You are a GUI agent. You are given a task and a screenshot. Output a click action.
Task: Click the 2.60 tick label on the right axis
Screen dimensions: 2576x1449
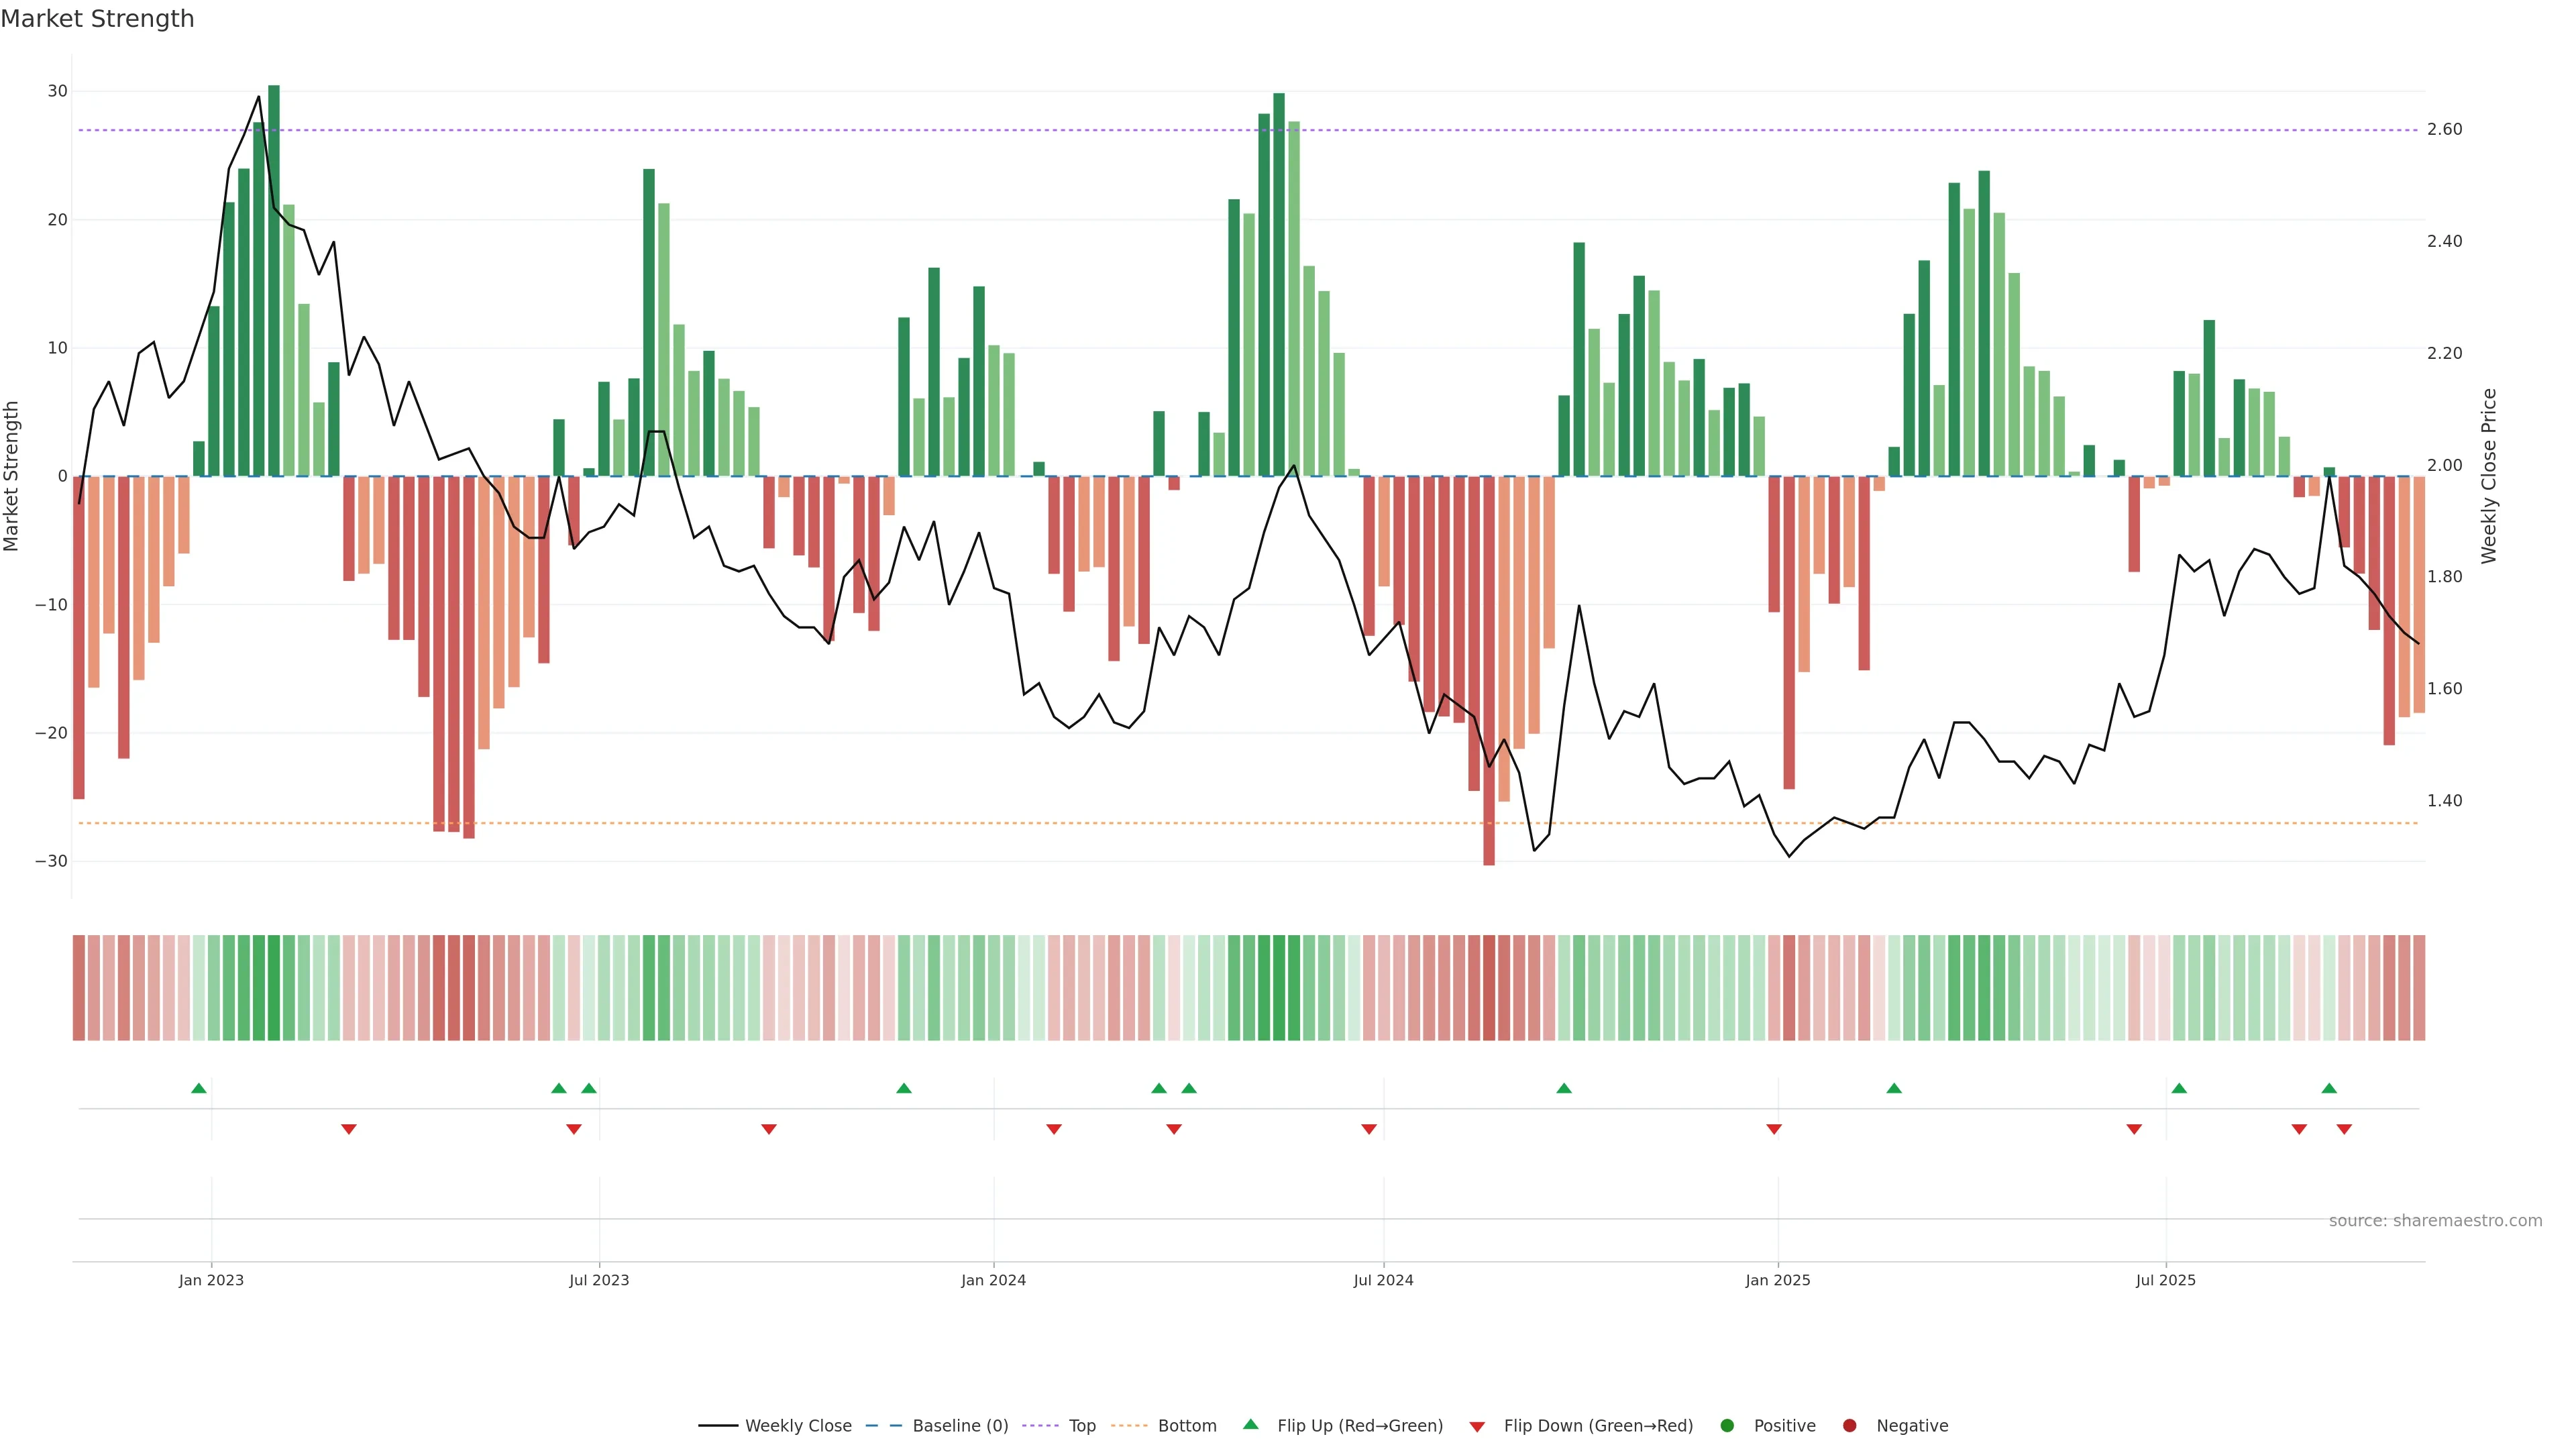2444,129
